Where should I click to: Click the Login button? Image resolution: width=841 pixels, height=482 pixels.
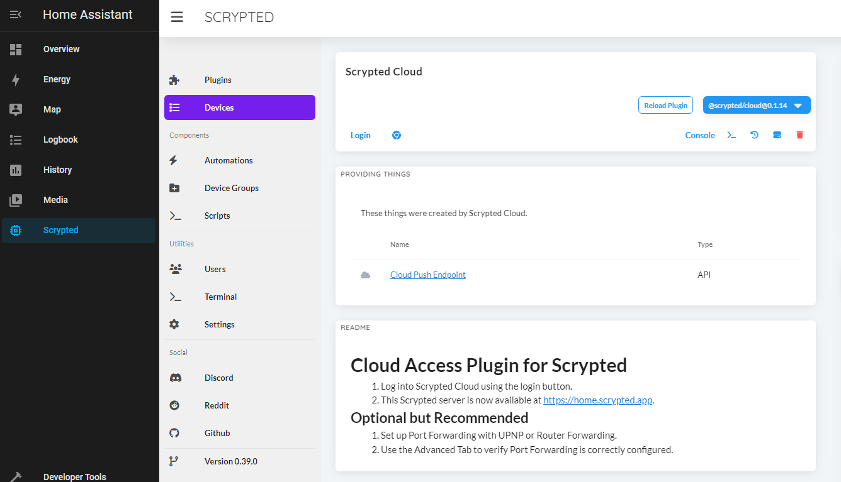pos(361,135)
